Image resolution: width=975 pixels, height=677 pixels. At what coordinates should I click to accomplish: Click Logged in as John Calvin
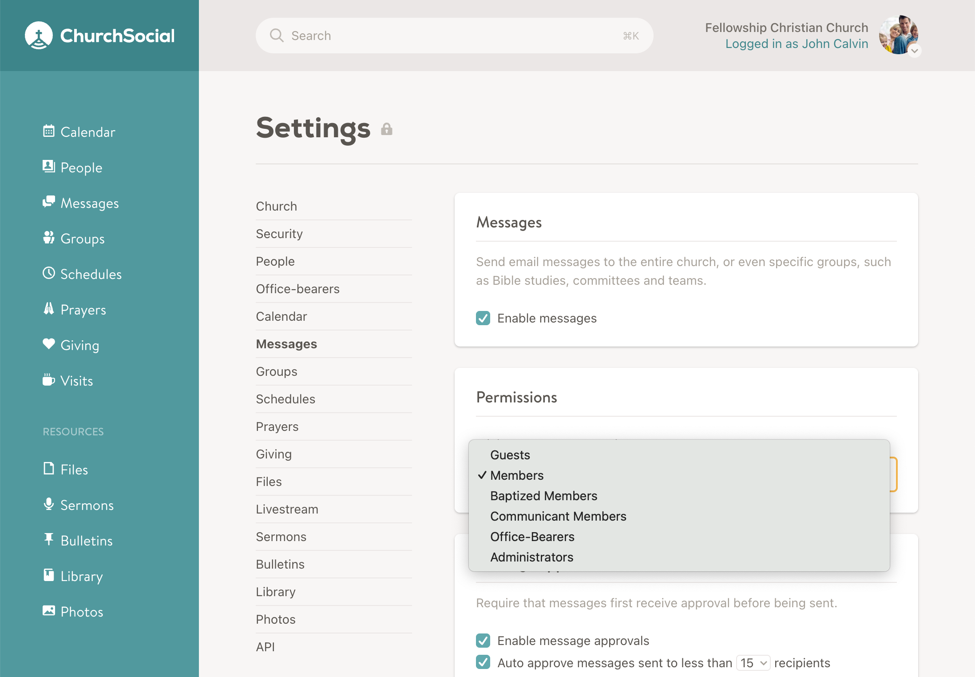[797, 44]
